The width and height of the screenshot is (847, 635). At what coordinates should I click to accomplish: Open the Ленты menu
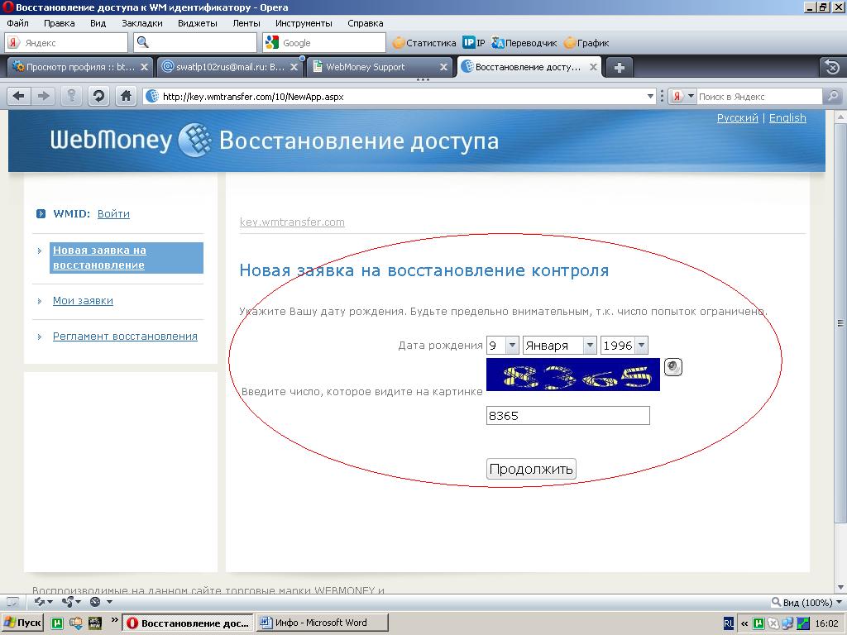tap(246, 23)
